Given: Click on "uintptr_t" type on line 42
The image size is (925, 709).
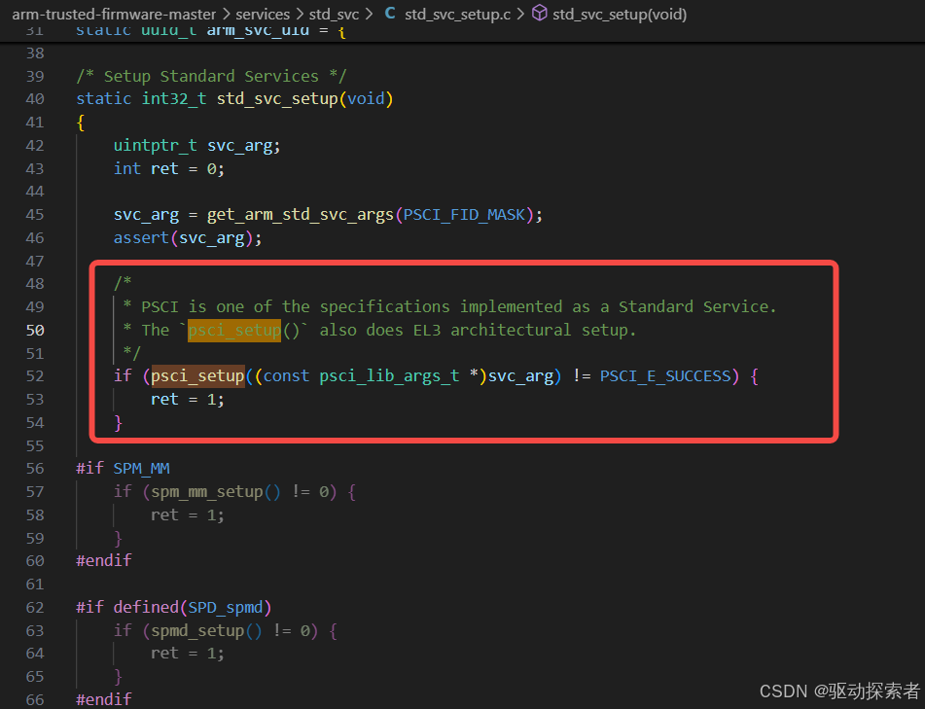Looking at the screenshot, I should click(156, 145).
